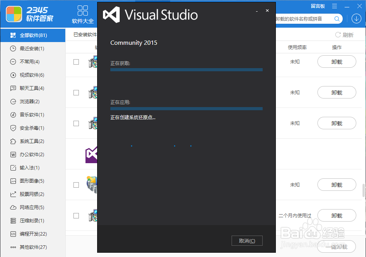Click the software list vertical scrollbar
366x257 pixels.
(363, 190)
